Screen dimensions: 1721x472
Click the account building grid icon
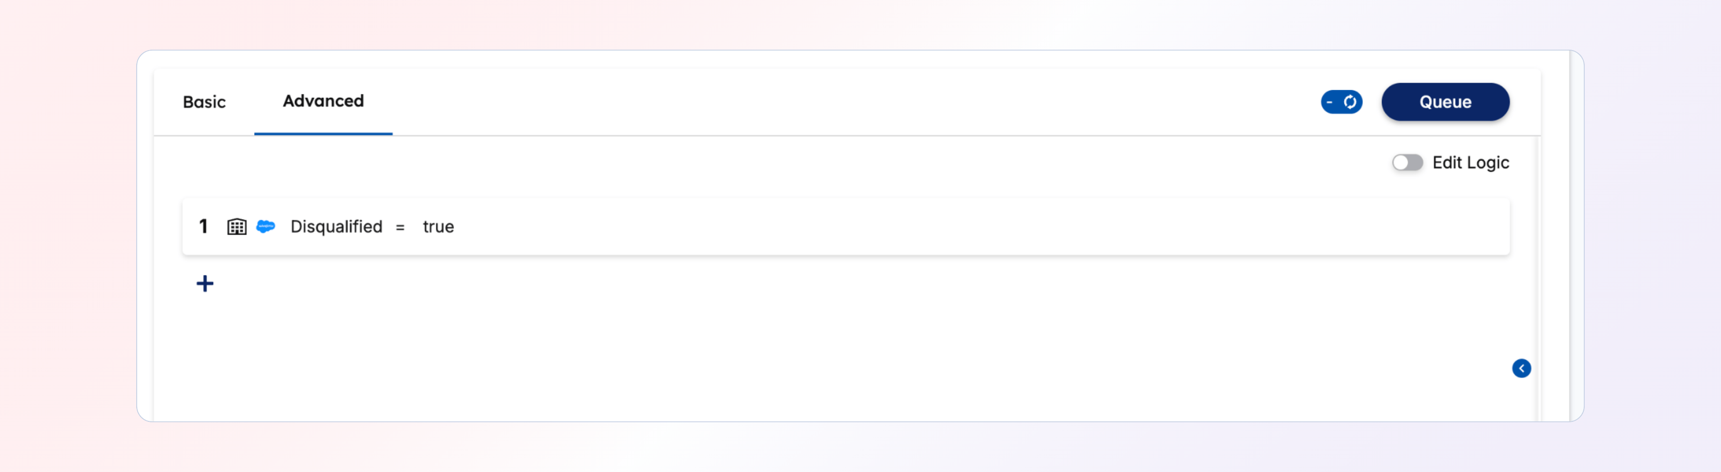click(237, 227)
